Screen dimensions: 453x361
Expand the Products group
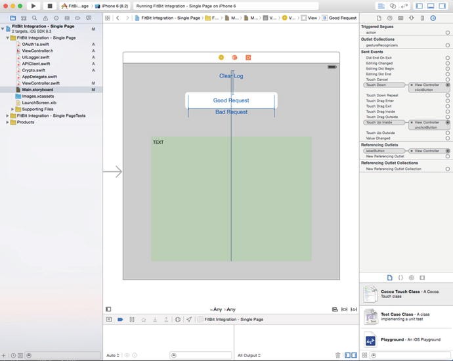pyautogui.click(x=7, y=122)
